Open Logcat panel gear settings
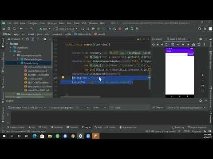This screenshot has height=159, width=213. (201, 101)
